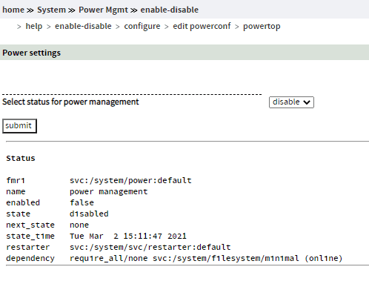Viewport: 369px width, 281px height.
Task: Open the configure submenu item
Action: click(x=142, y=26)
